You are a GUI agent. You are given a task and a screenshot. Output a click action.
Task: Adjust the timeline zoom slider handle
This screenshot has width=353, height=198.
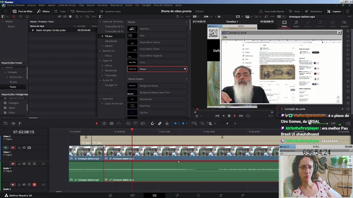(x=227, y=123)
